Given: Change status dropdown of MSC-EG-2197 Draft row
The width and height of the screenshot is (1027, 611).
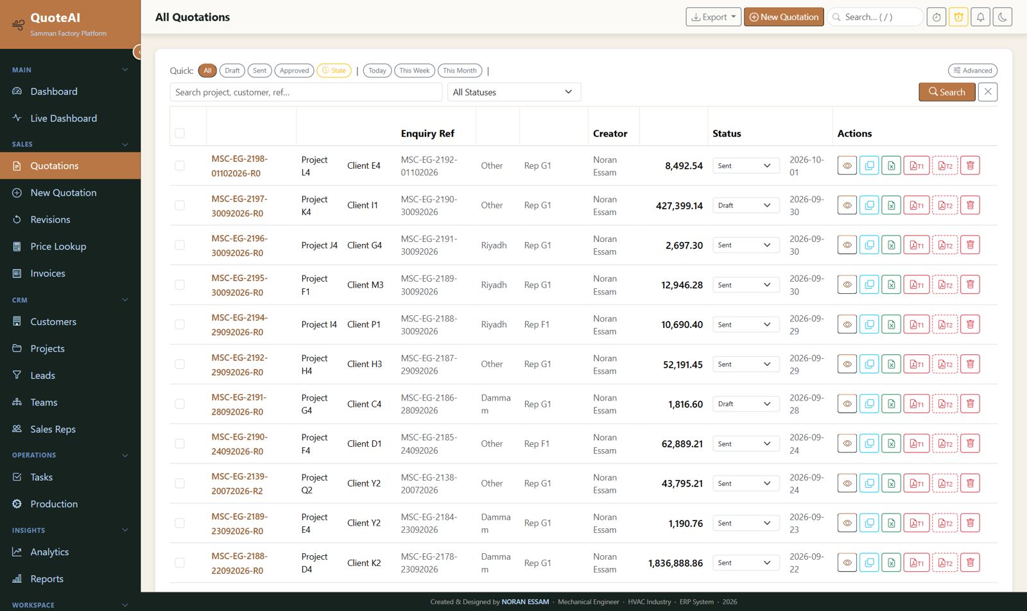Looking at the screenshot, I should (x=746, y=205).
